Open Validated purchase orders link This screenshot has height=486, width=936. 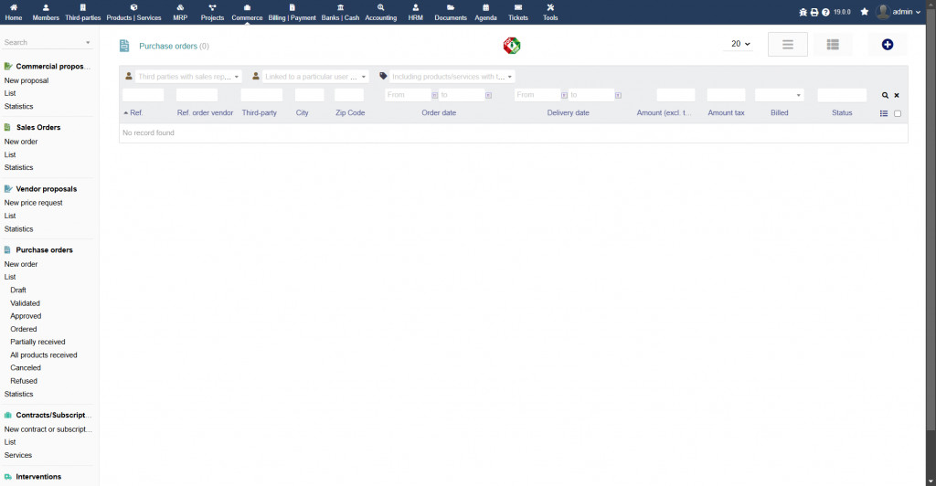pyautogui.click(x=25, y=303)
